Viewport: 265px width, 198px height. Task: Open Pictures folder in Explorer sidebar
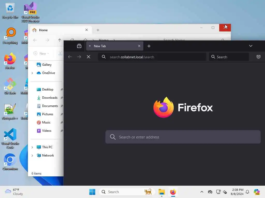(45, 114)
